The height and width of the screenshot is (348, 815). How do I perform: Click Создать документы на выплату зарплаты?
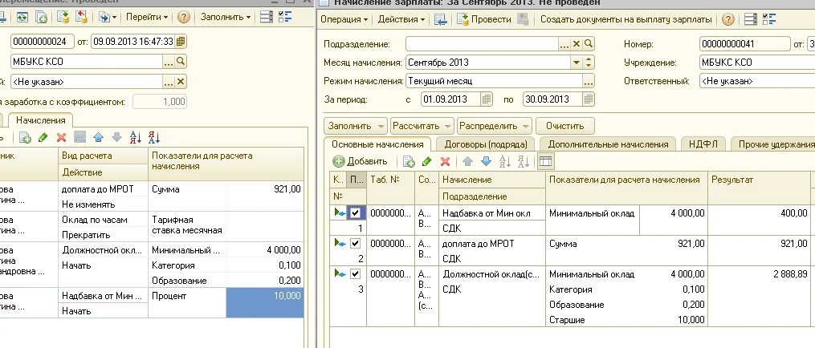coord(626,20)
